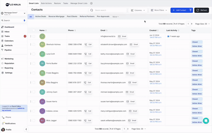Select the checkbox for Indiana Jones
Image resolution: width=212 pixels, height=133 pixels.
pos(34,111)
